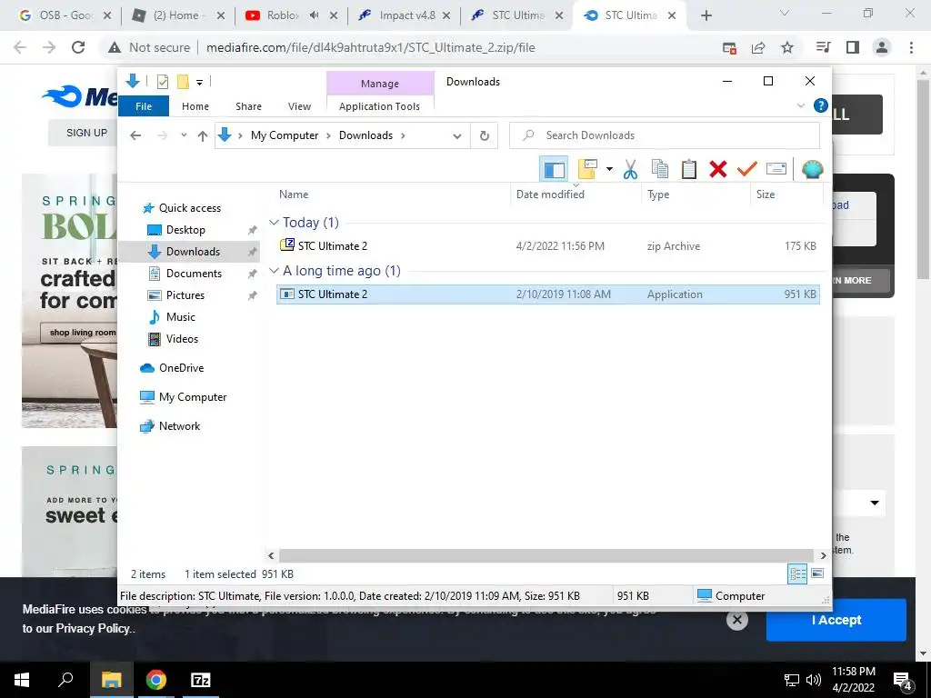Image resolution: width=931 pixels, height=698 pixels.
Task: Open the Application Tools tab
Action: click(379, 106)
